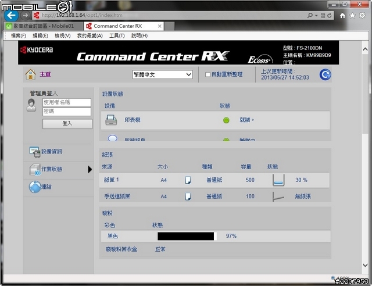
Task: Click the empty tray icon for 手送進紙匣
Action: pyautogui.click(x=278, y=196)
